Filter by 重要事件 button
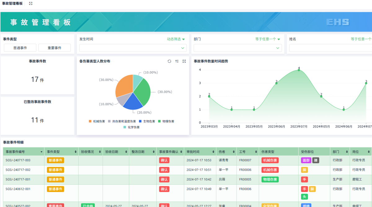Screen dimensions: 372x207 tap(55, 48)
